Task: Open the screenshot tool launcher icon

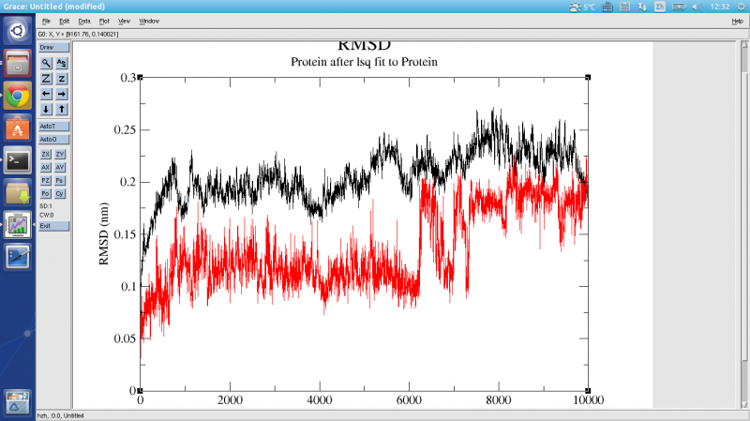Action: pyautogui.click(x=18, y=258)
